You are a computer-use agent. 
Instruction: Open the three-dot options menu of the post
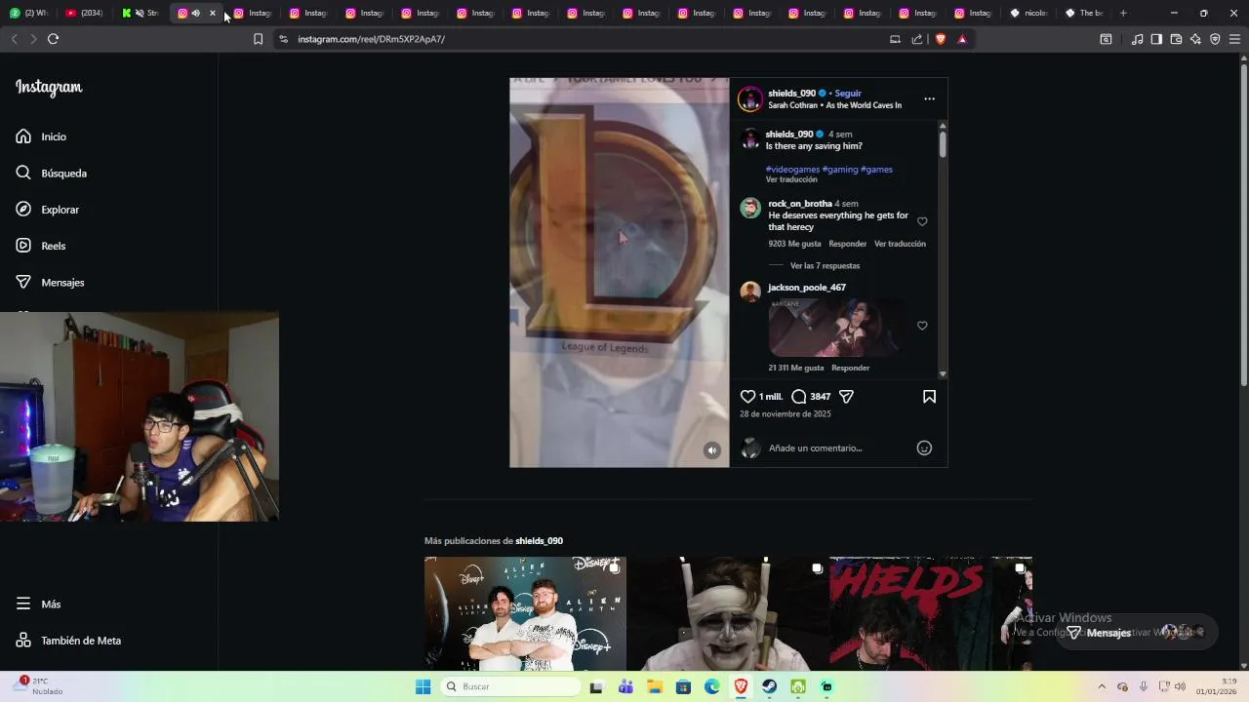(x=929, y=98)
